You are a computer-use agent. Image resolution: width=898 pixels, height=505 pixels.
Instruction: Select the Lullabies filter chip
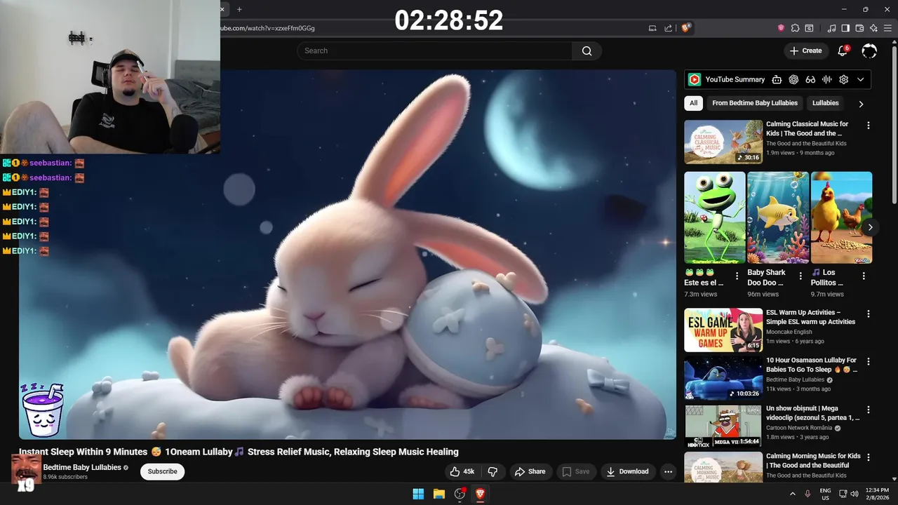(826, 103)
